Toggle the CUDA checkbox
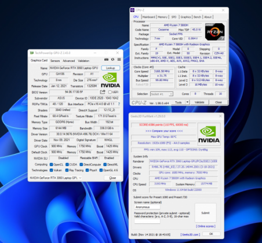The height and width of the screenshot is (243, 262). tap(67, 164)
